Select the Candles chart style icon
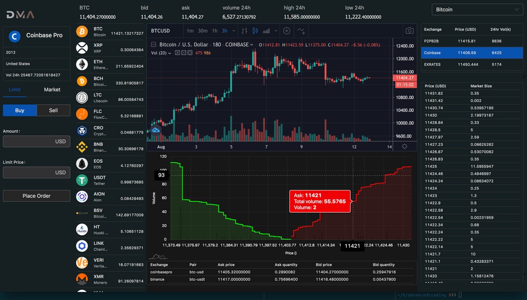Image resolution: width=527 pixels, height=300 pixels. pos(256,31)
